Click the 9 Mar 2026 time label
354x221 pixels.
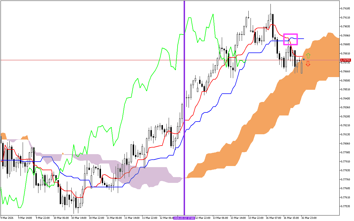(x=7, y=218)
